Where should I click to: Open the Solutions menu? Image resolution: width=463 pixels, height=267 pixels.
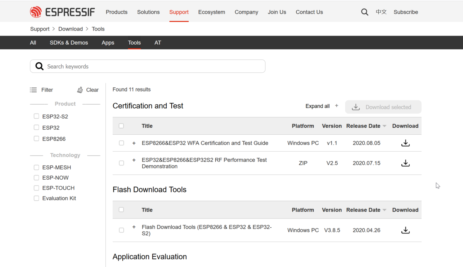pyautogui.click(x=148, y=12)
